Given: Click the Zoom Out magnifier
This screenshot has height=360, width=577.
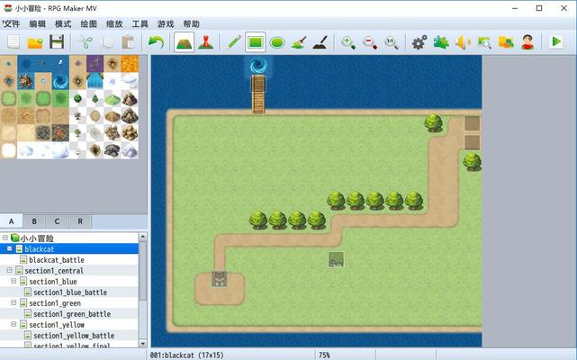Looking at the screenshot, I should click(x=370, y=42).
